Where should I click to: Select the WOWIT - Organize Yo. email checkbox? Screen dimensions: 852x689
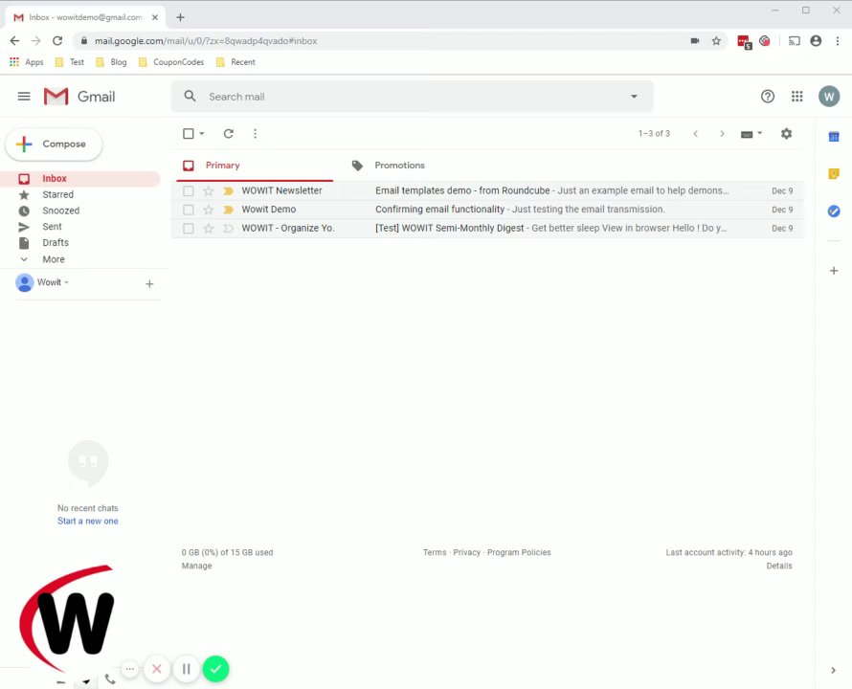tap(188, 228)
